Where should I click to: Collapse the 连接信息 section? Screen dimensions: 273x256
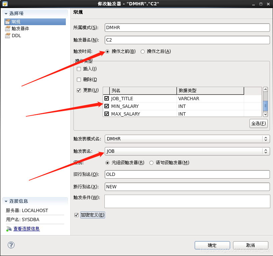coord(6,201)
